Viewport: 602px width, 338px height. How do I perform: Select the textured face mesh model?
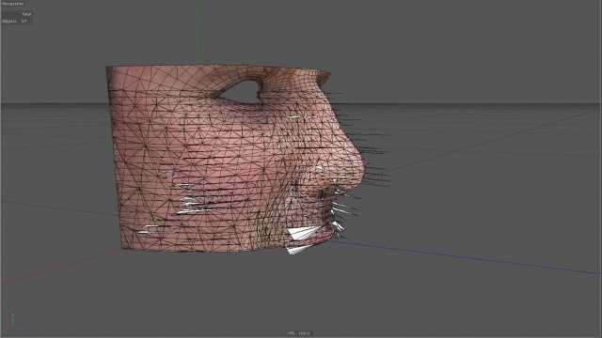(235, 159)
